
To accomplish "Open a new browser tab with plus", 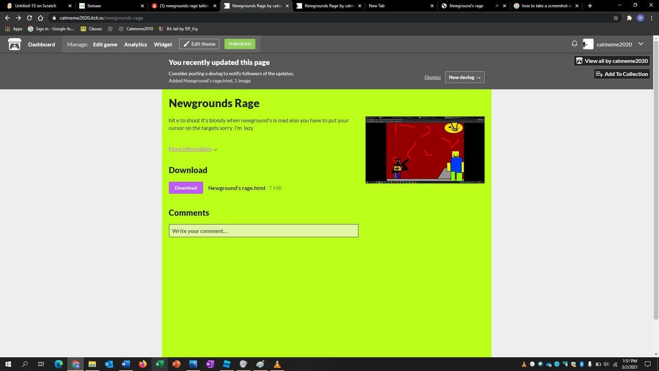I will coord(590,6).
